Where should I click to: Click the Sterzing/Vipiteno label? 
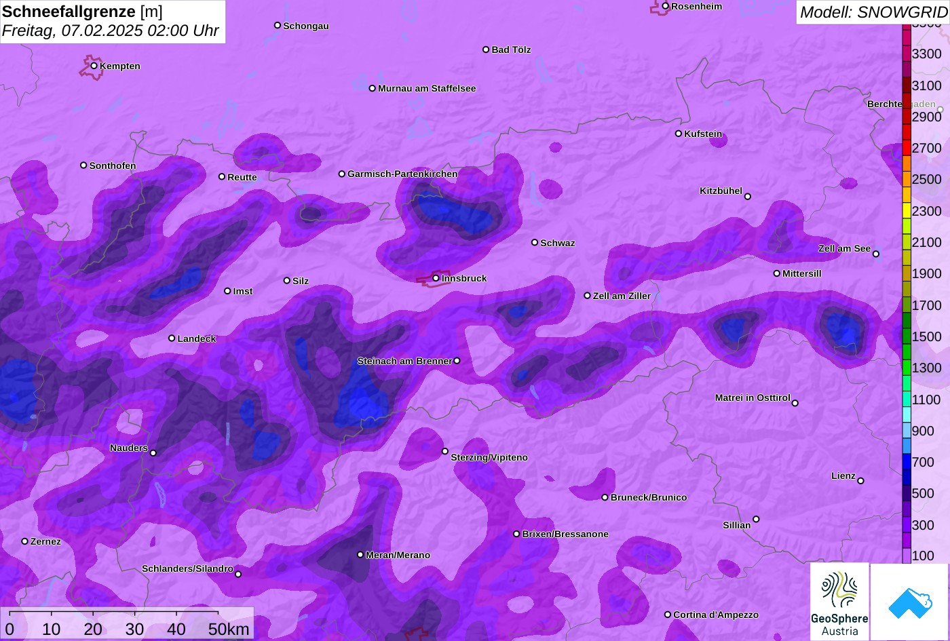tap(489, 458)
